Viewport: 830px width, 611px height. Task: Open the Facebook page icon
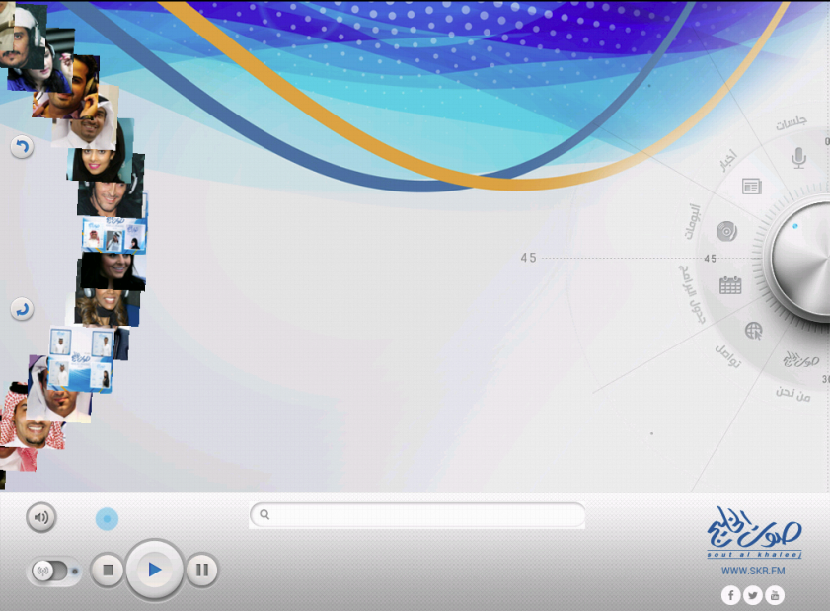pos(730,595)
